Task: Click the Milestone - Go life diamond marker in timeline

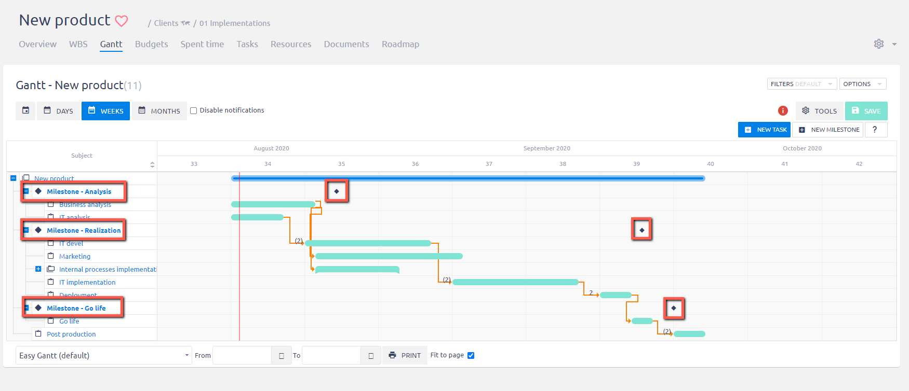Action: pyautogui.click(x=674, y=308)
